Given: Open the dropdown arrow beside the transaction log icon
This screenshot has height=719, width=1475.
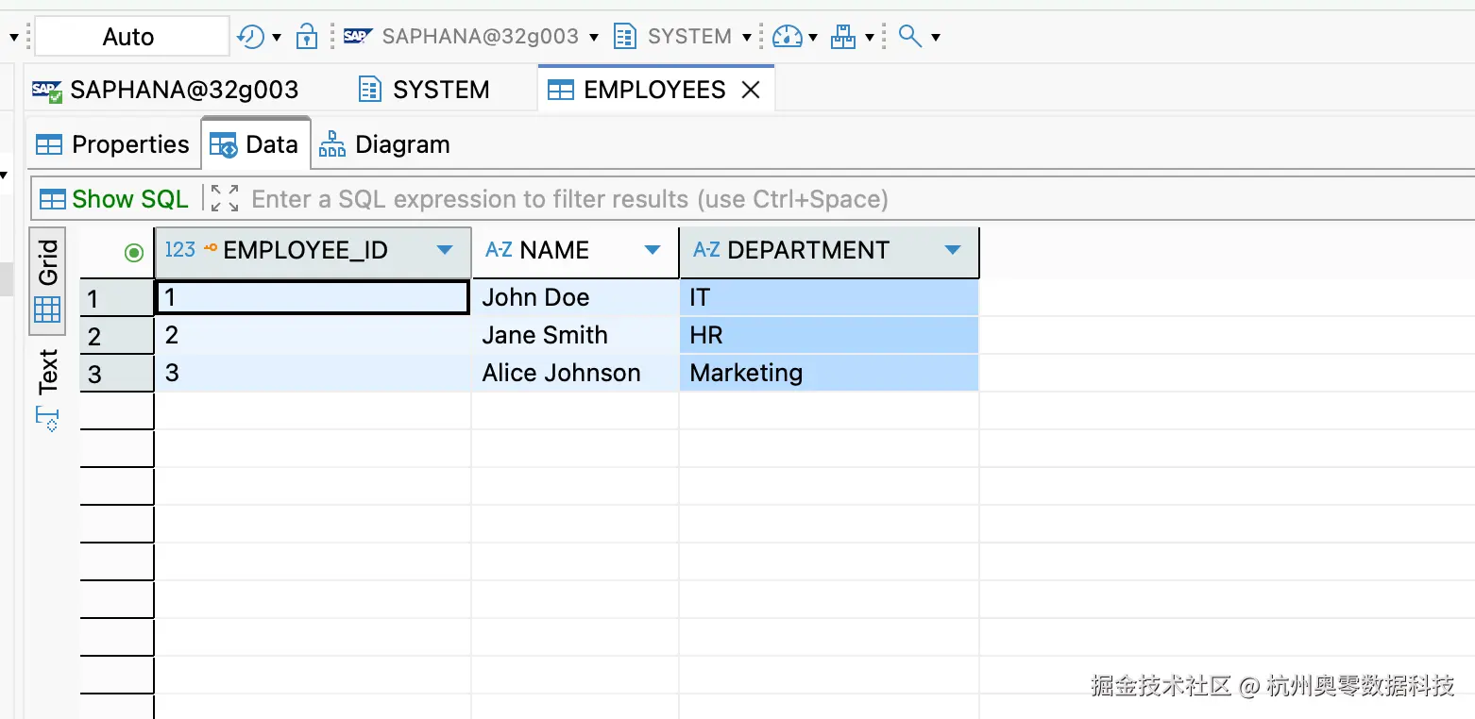Looking at the screenshot, I should 277,38.
